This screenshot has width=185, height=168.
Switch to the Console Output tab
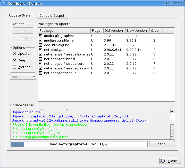click(x=53, y=16)
